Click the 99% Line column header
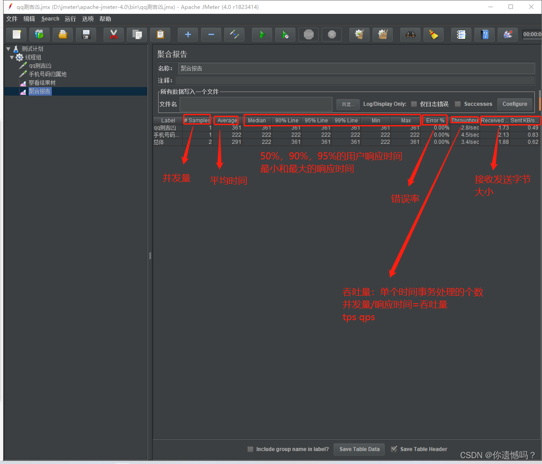 [346, 121]
